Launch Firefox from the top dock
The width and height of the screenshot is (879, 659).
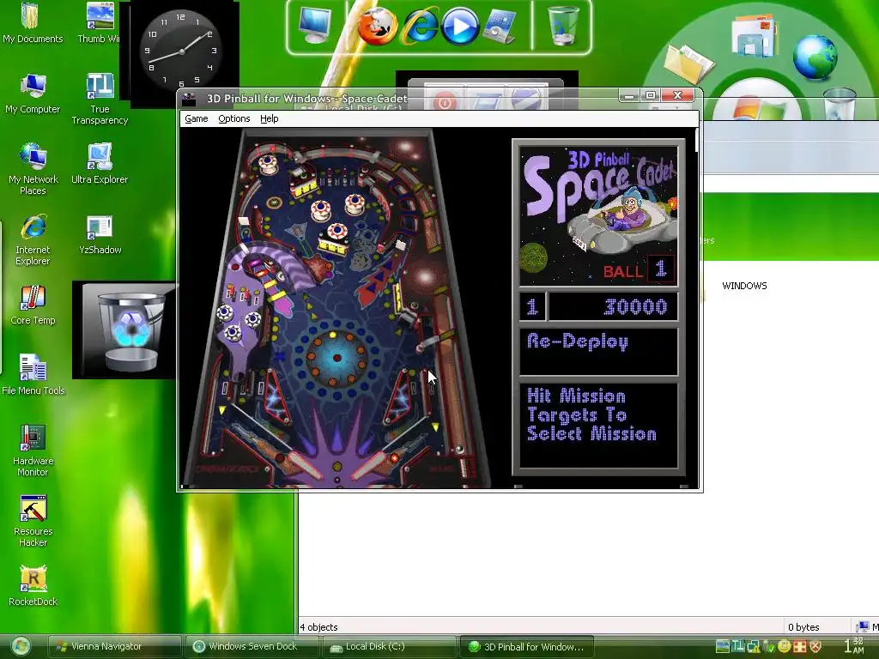click(378, 26)
